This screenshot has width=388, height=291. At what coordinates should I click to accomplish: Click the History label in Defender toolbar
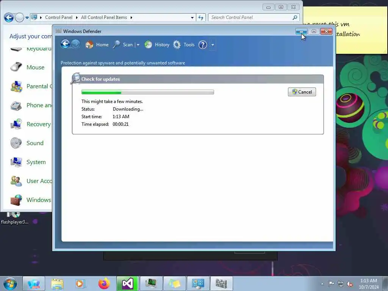tap(162, 45)
